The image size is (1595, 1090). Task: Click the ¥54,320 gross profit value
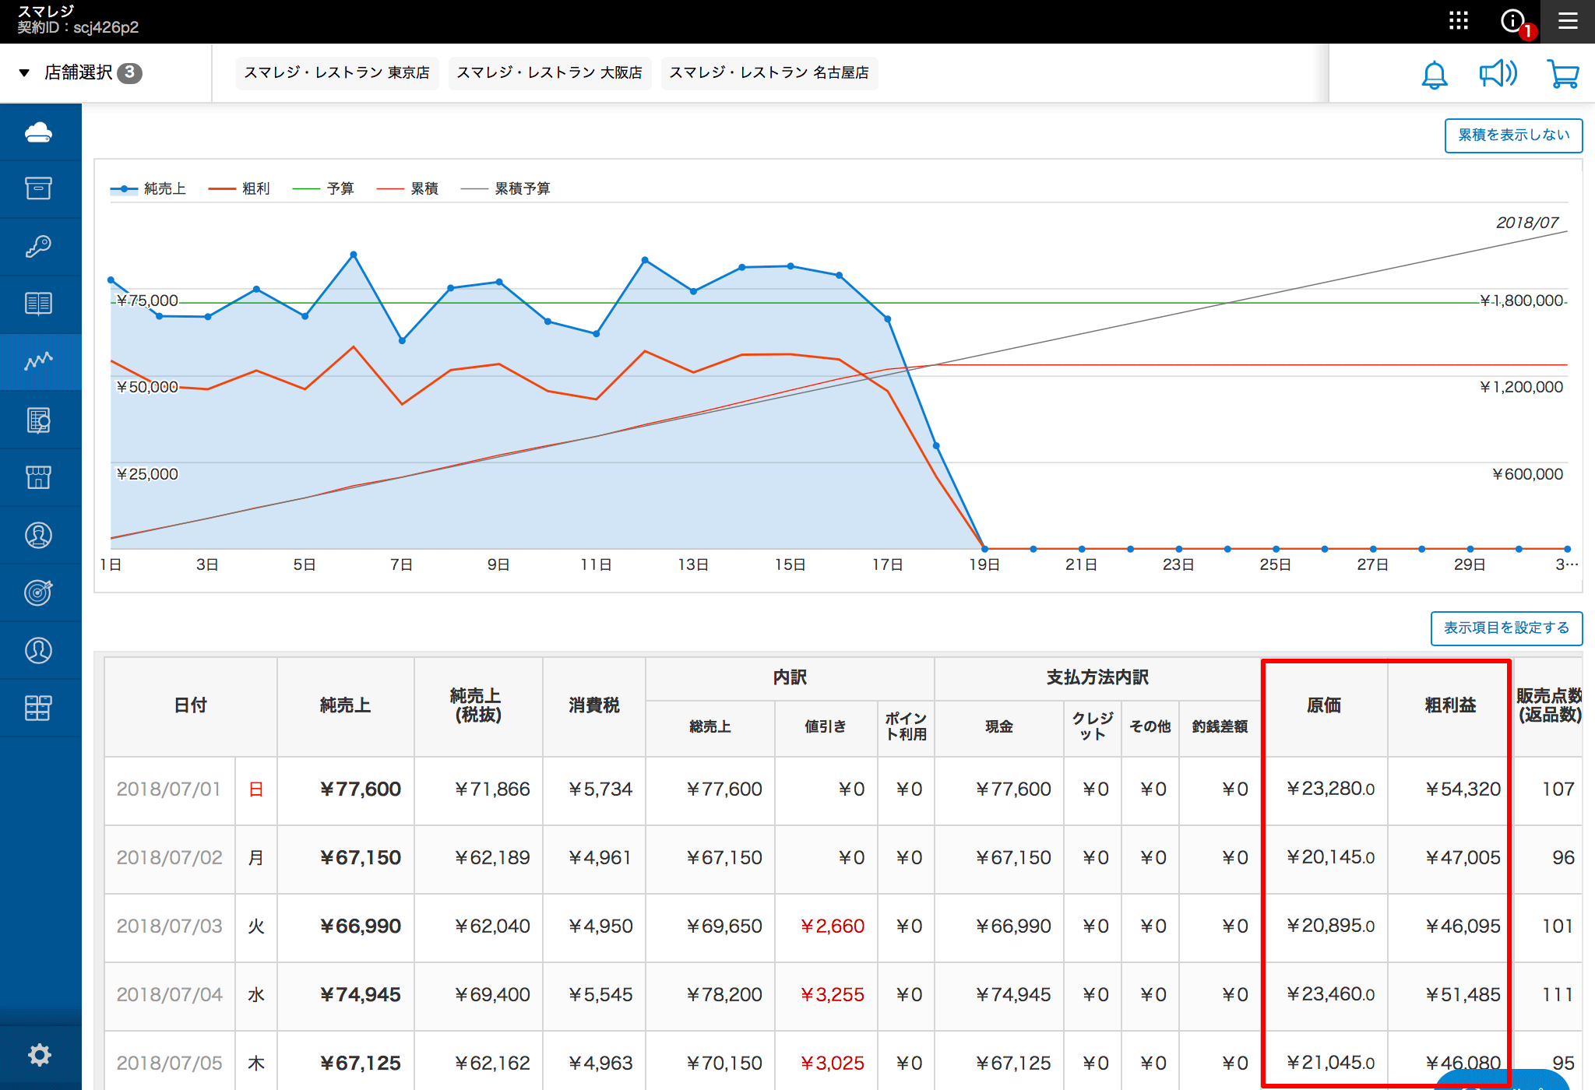tap(1463, 790)
